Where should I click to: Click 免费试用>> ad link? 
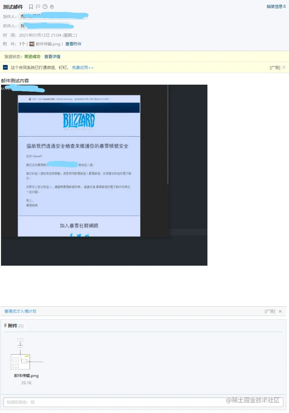tap(83, 68)
